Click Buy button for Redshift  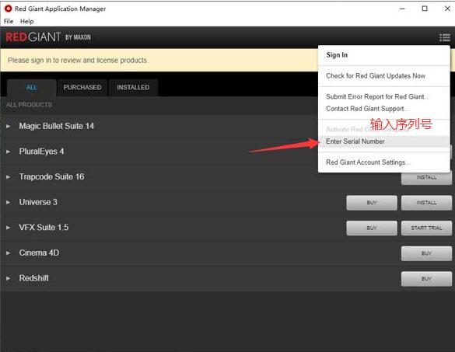[x=426, y=279]
